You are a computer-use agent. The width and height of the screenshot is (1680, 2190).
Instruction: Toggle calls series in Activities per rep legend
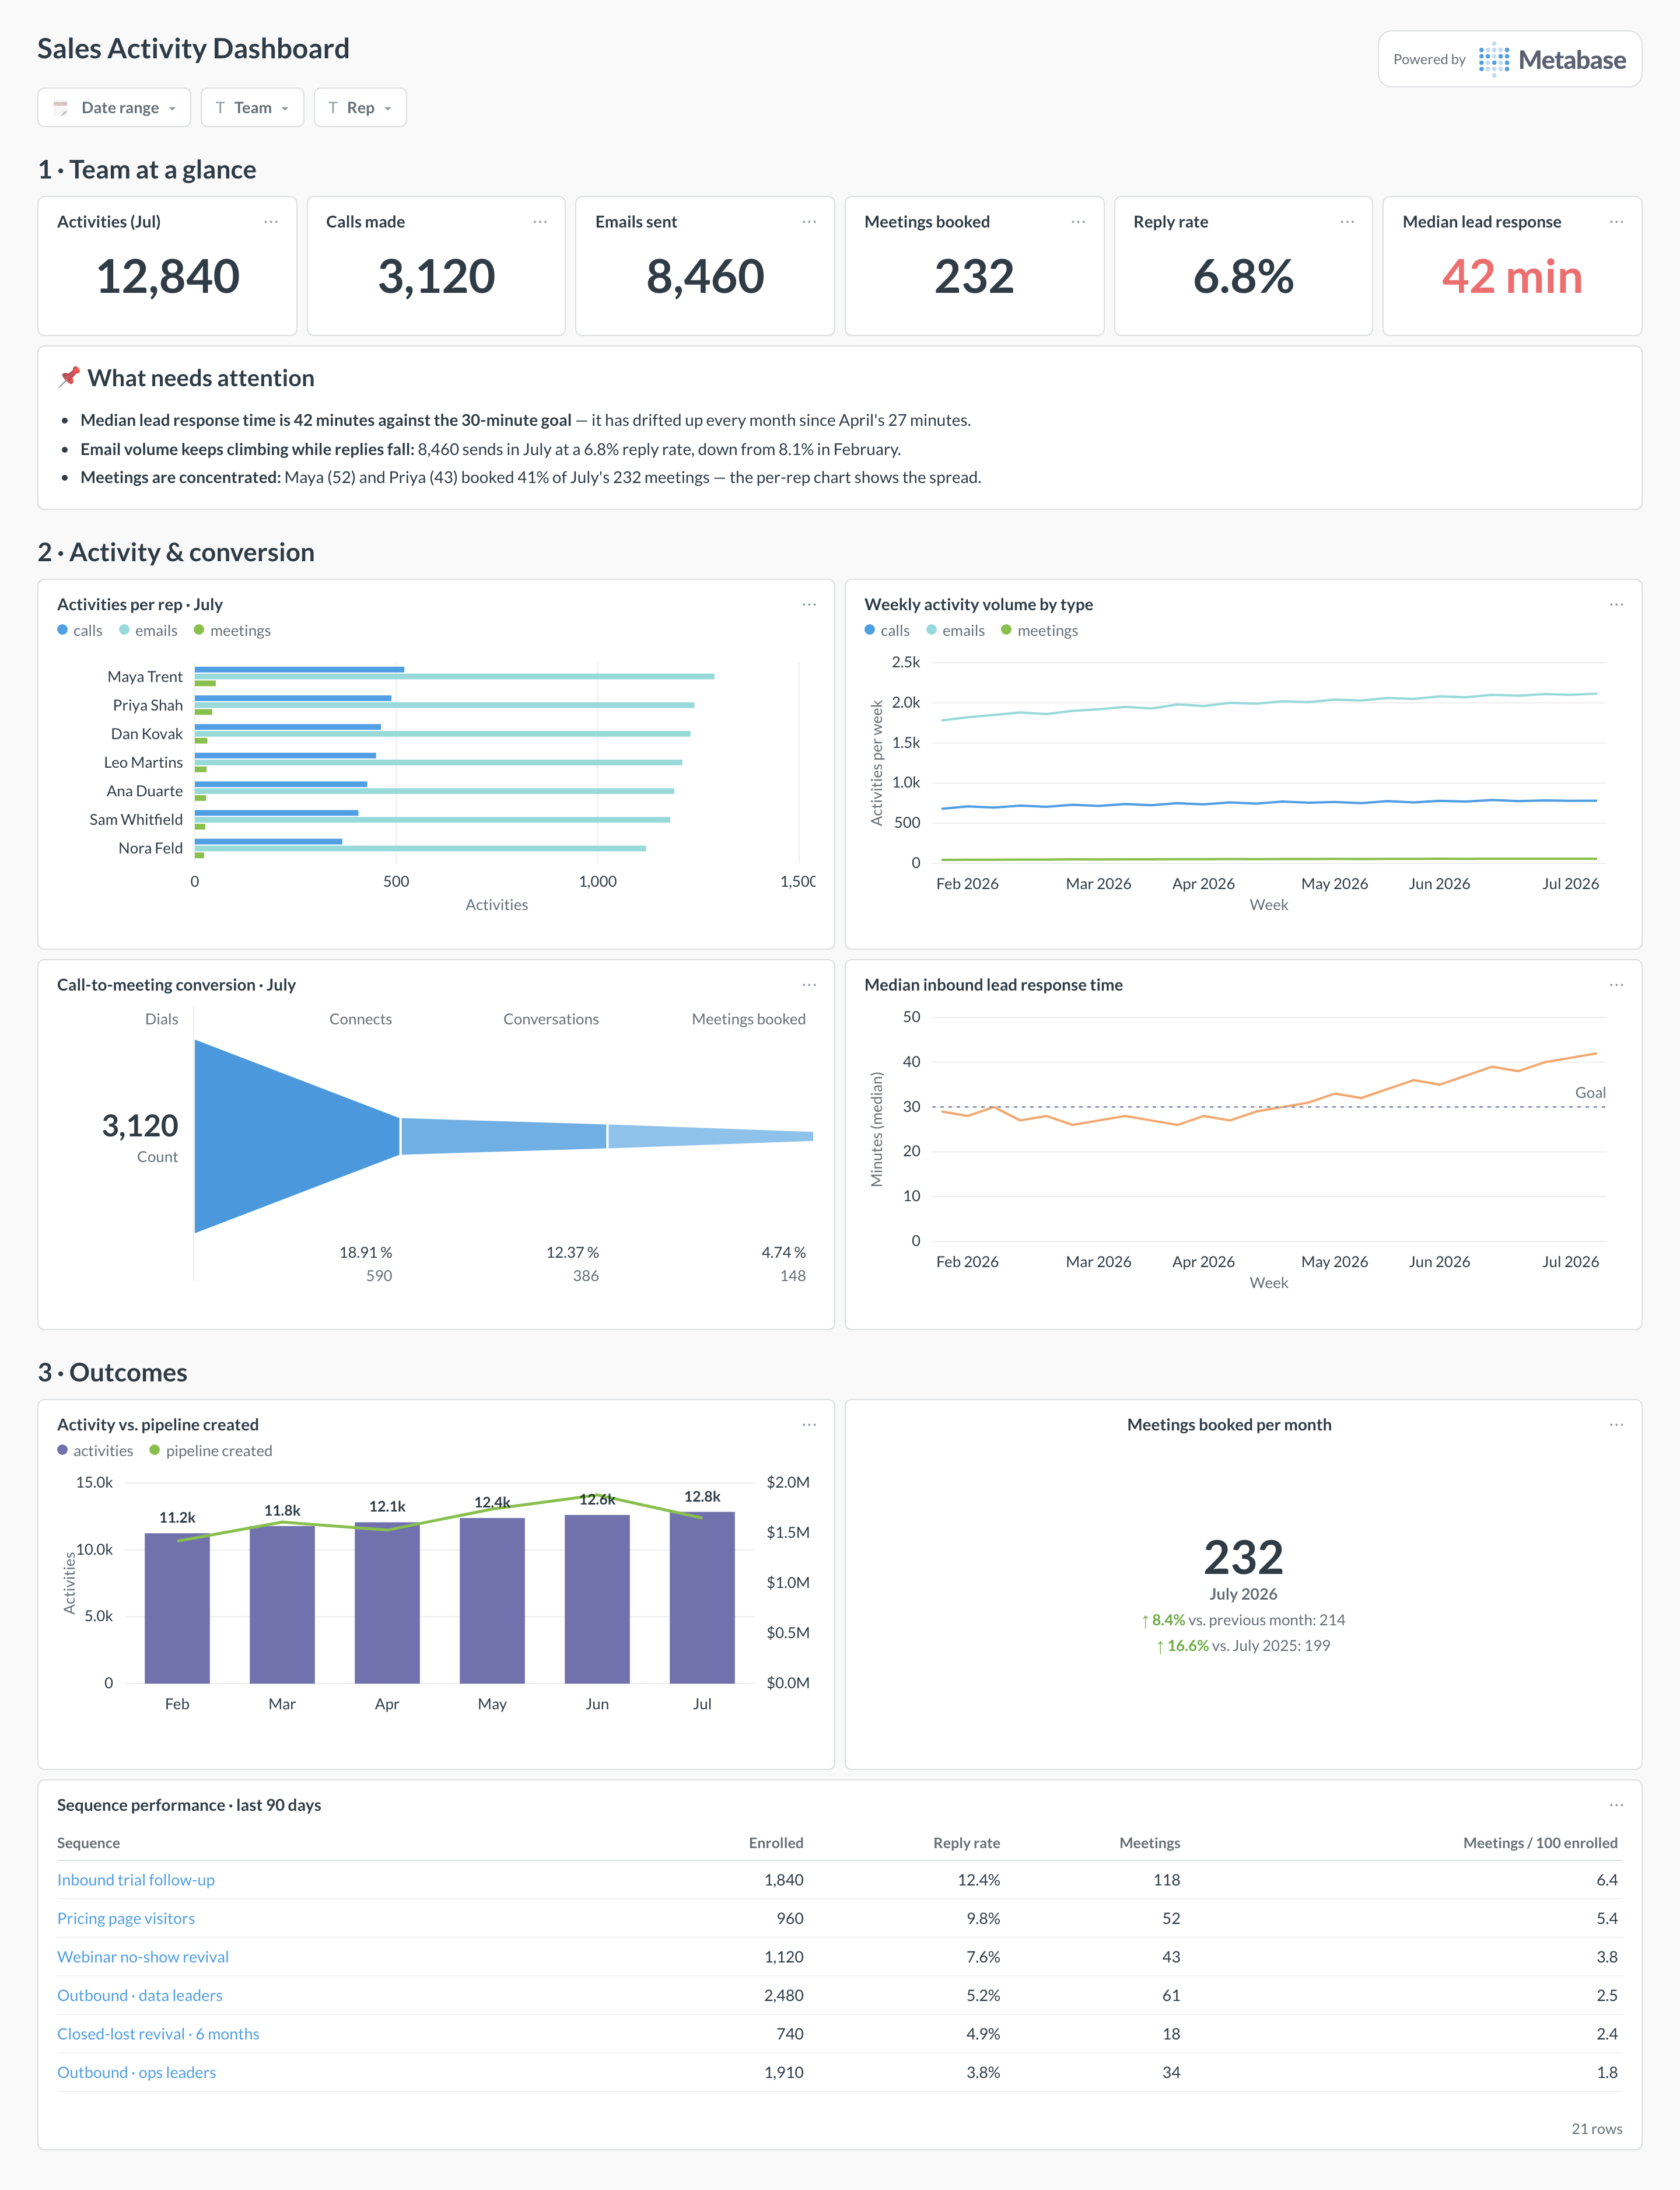coord(80,631)
